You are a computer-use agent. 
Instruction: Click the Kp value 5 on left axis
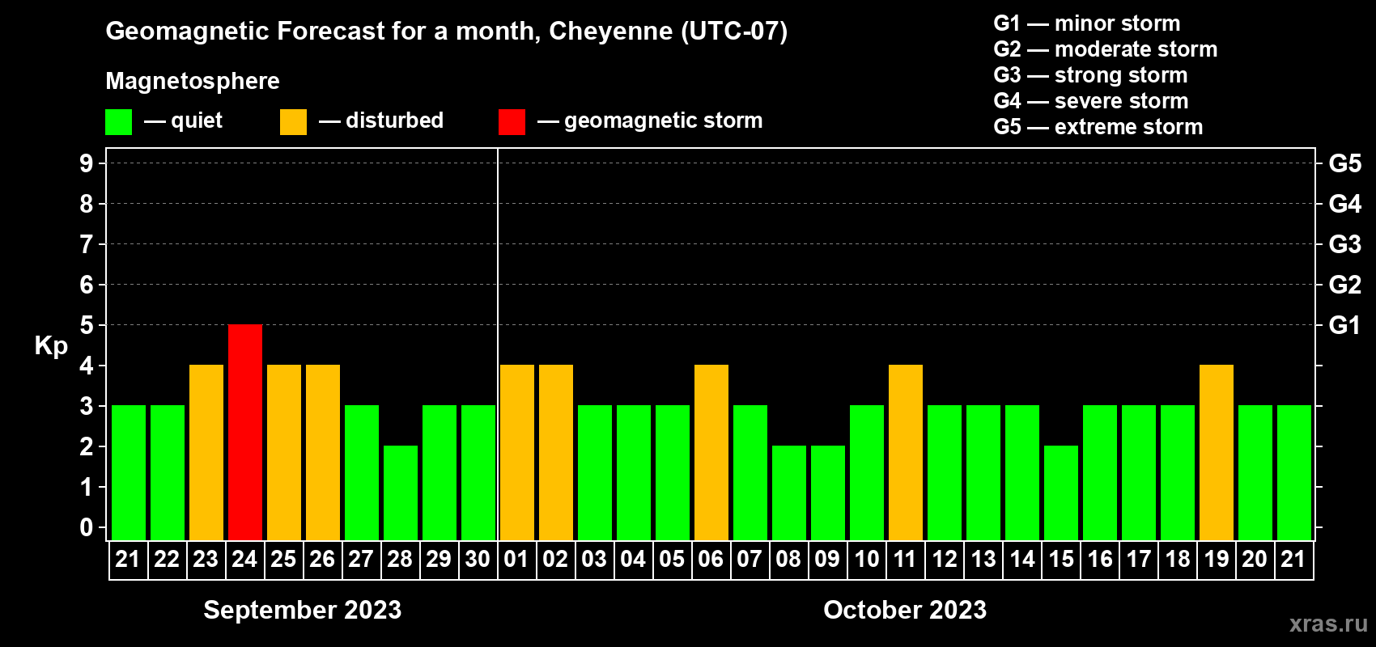click(x=87, y=325)
